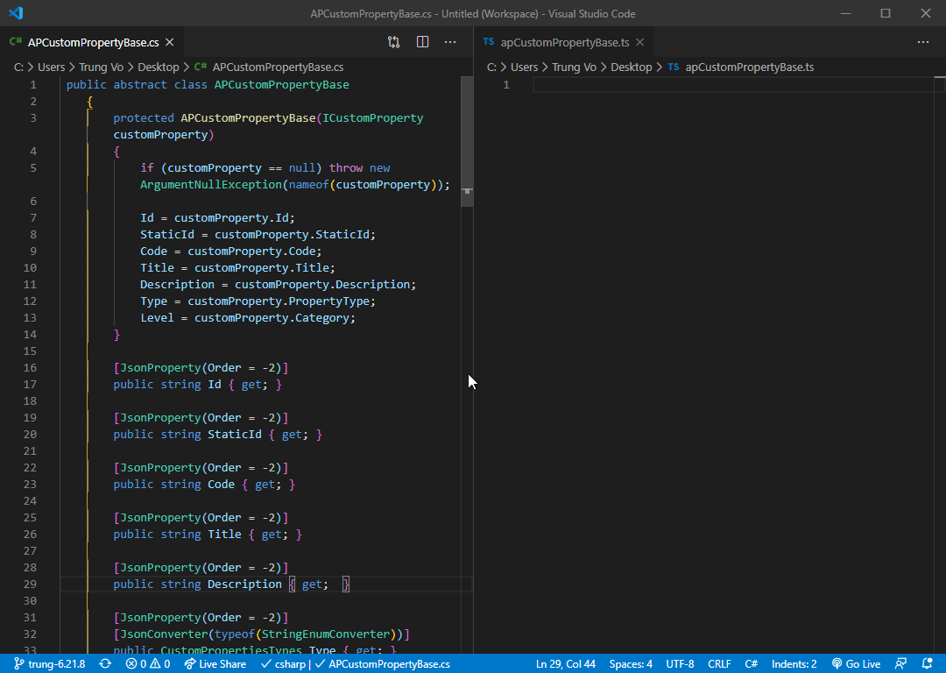946x673 pixels.
Task: Select language mode C# in status bar
Action: [x=752, y=664]
